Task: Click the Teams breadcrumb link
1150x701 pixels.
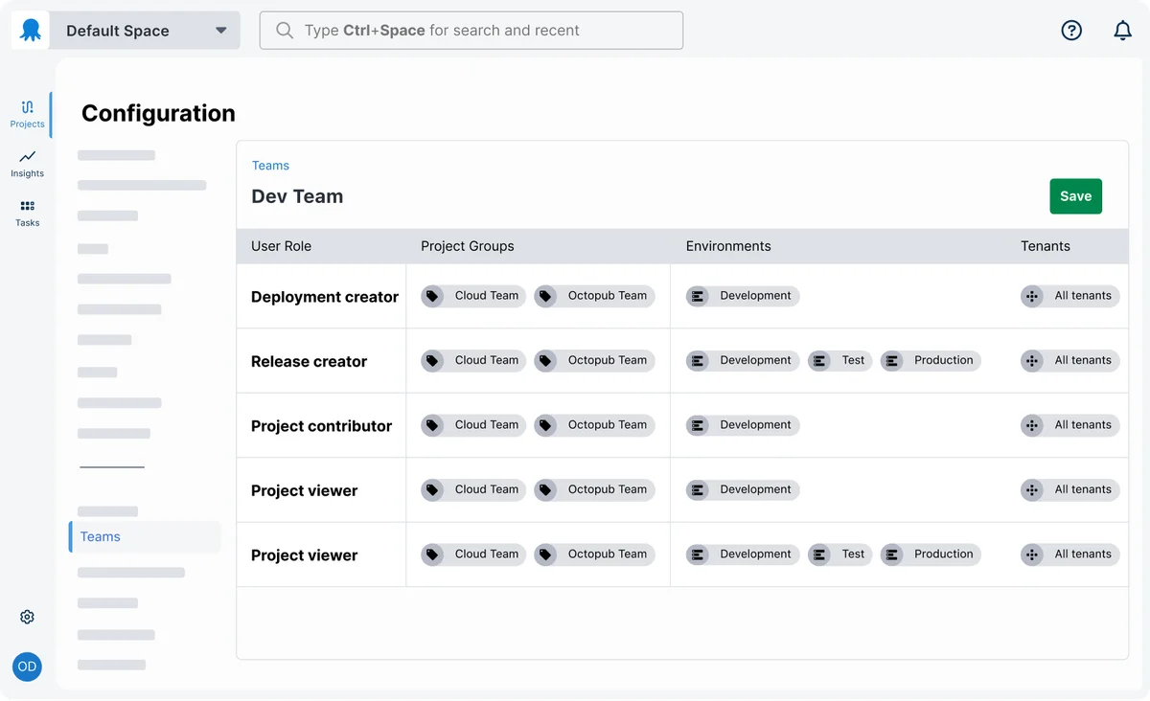Action: [270, 166]
